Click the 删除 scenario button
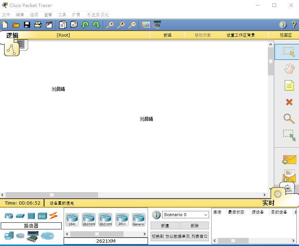The width and height of the screenshot is (299, 246). [195, 226]
